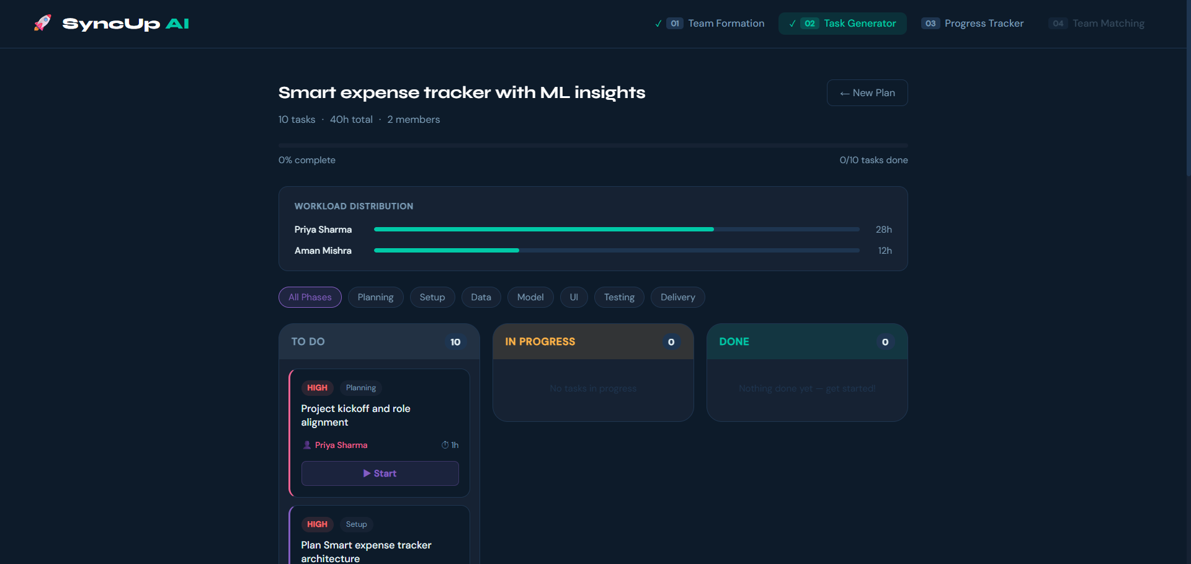
Task: Click the New Plan button
Action: coord(867,93)
